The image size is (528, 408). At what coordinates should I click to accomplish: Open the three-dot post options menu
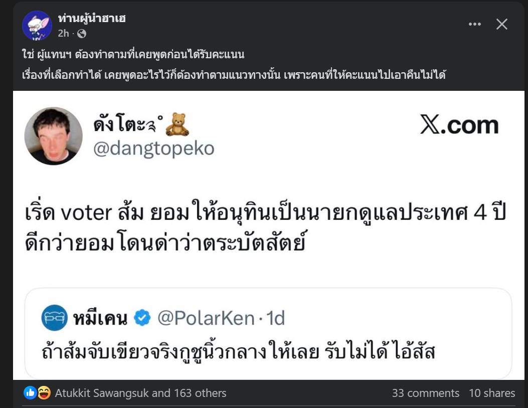point(474,24)
